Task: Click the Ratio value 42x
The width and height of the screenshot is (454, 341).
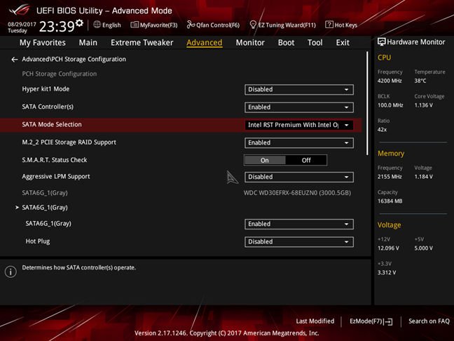Action: pos(382,129)
